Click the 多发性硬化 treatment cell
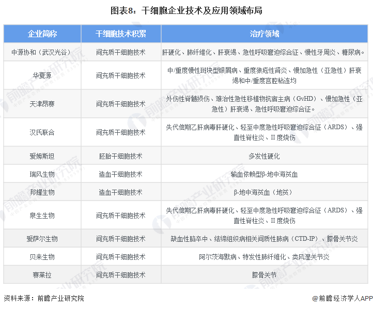373x309 pixels. pos(265,156)
